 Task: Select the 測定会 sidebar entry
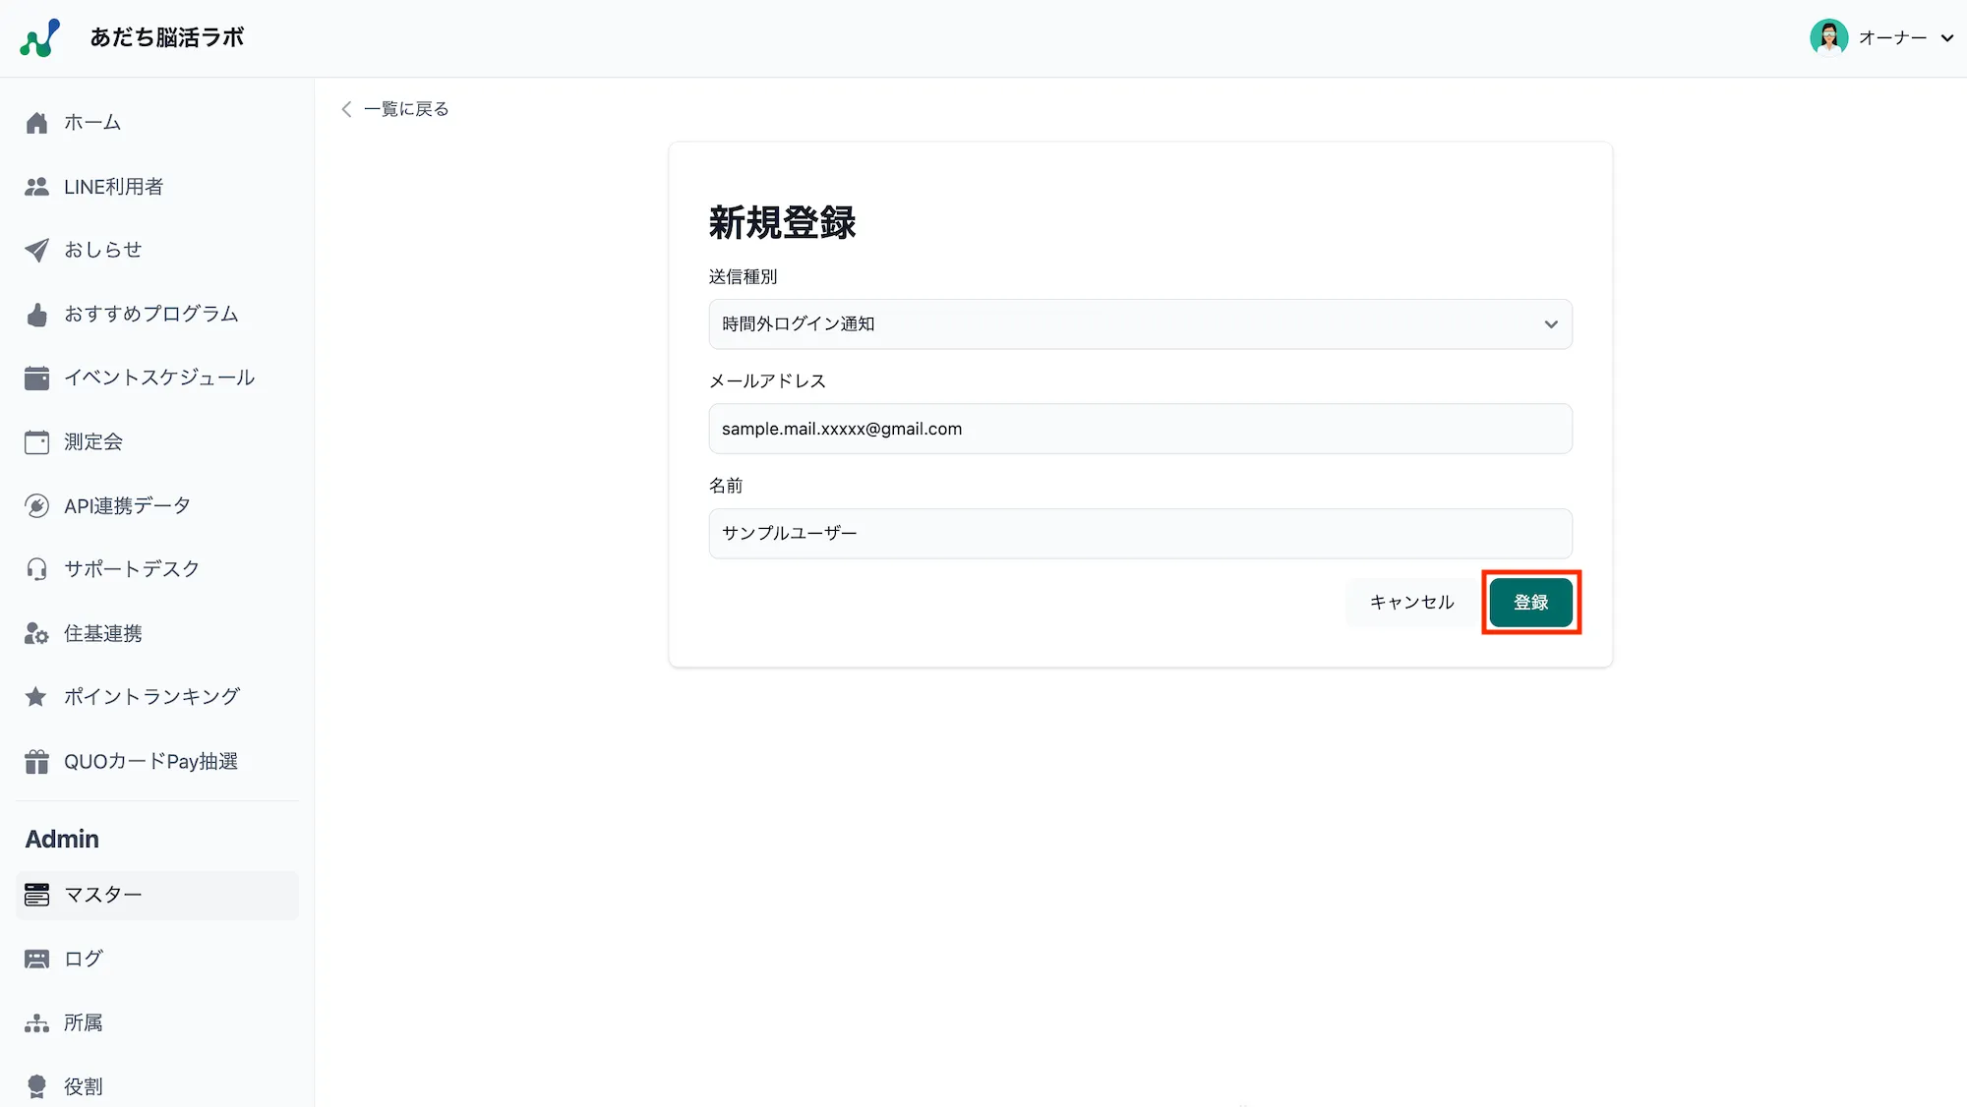(92, 441)
